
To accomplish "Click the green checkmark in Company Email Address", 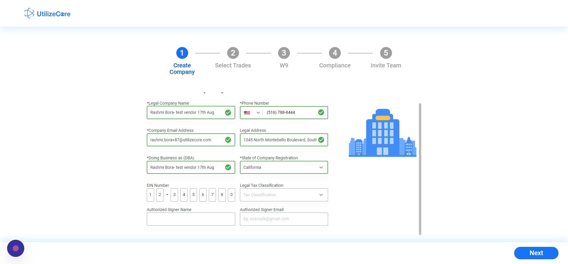I will pos(228,140).
